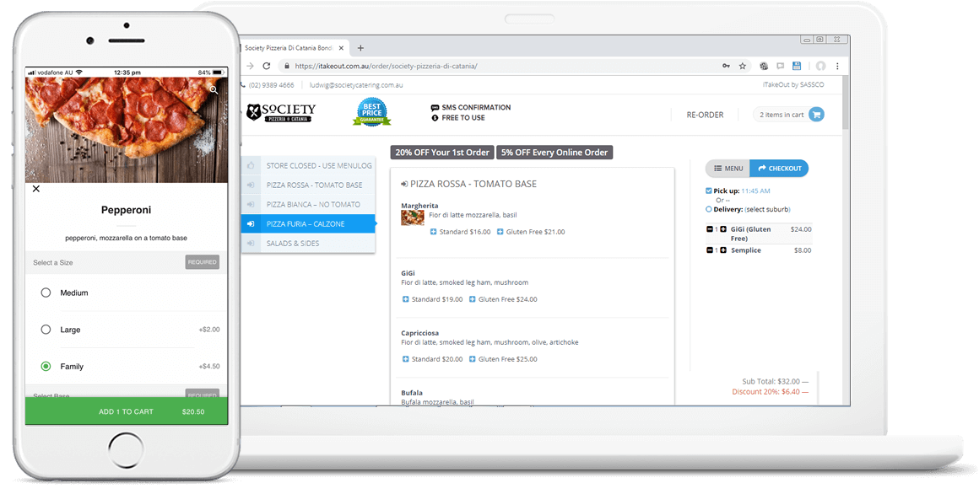
Task: Tap the green Add 1 to Cart button
Action: 127,411
